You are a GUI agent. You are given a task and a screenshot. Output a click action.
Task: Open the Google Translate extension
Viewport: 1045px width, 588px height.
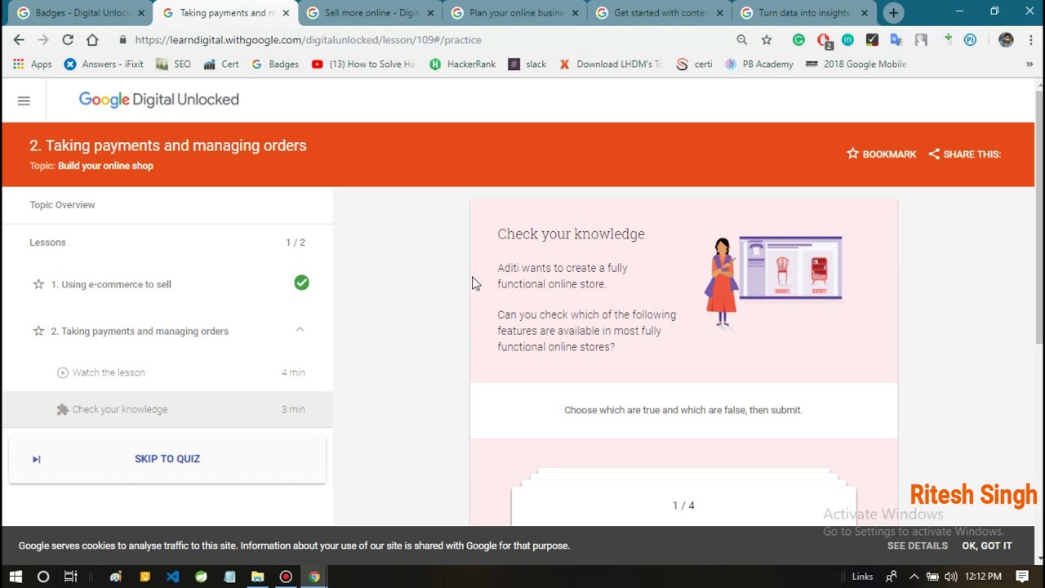tap(896, 39)
